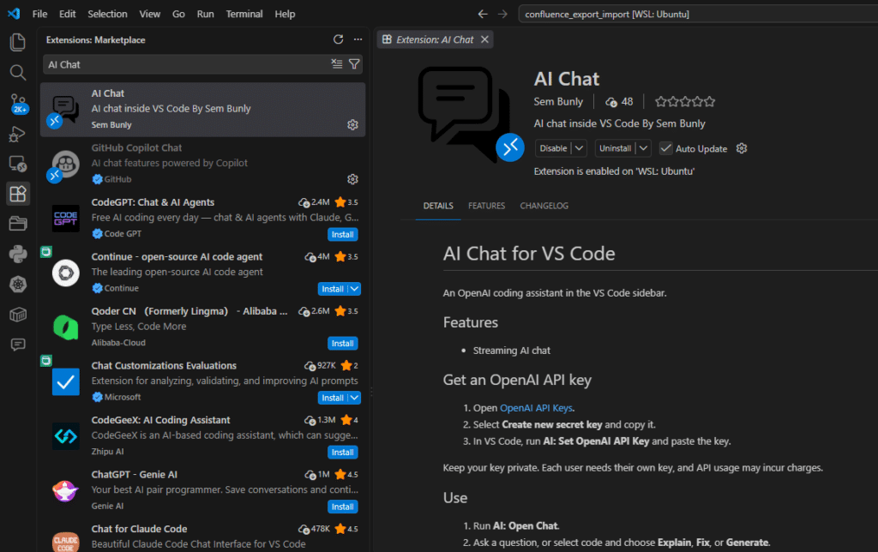Expand the Disable dropdown arrow

(x=579, y=148)
